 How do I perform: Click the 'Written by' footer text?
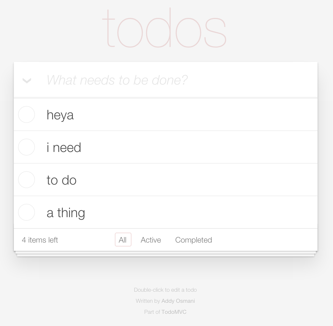pos(148,301)
